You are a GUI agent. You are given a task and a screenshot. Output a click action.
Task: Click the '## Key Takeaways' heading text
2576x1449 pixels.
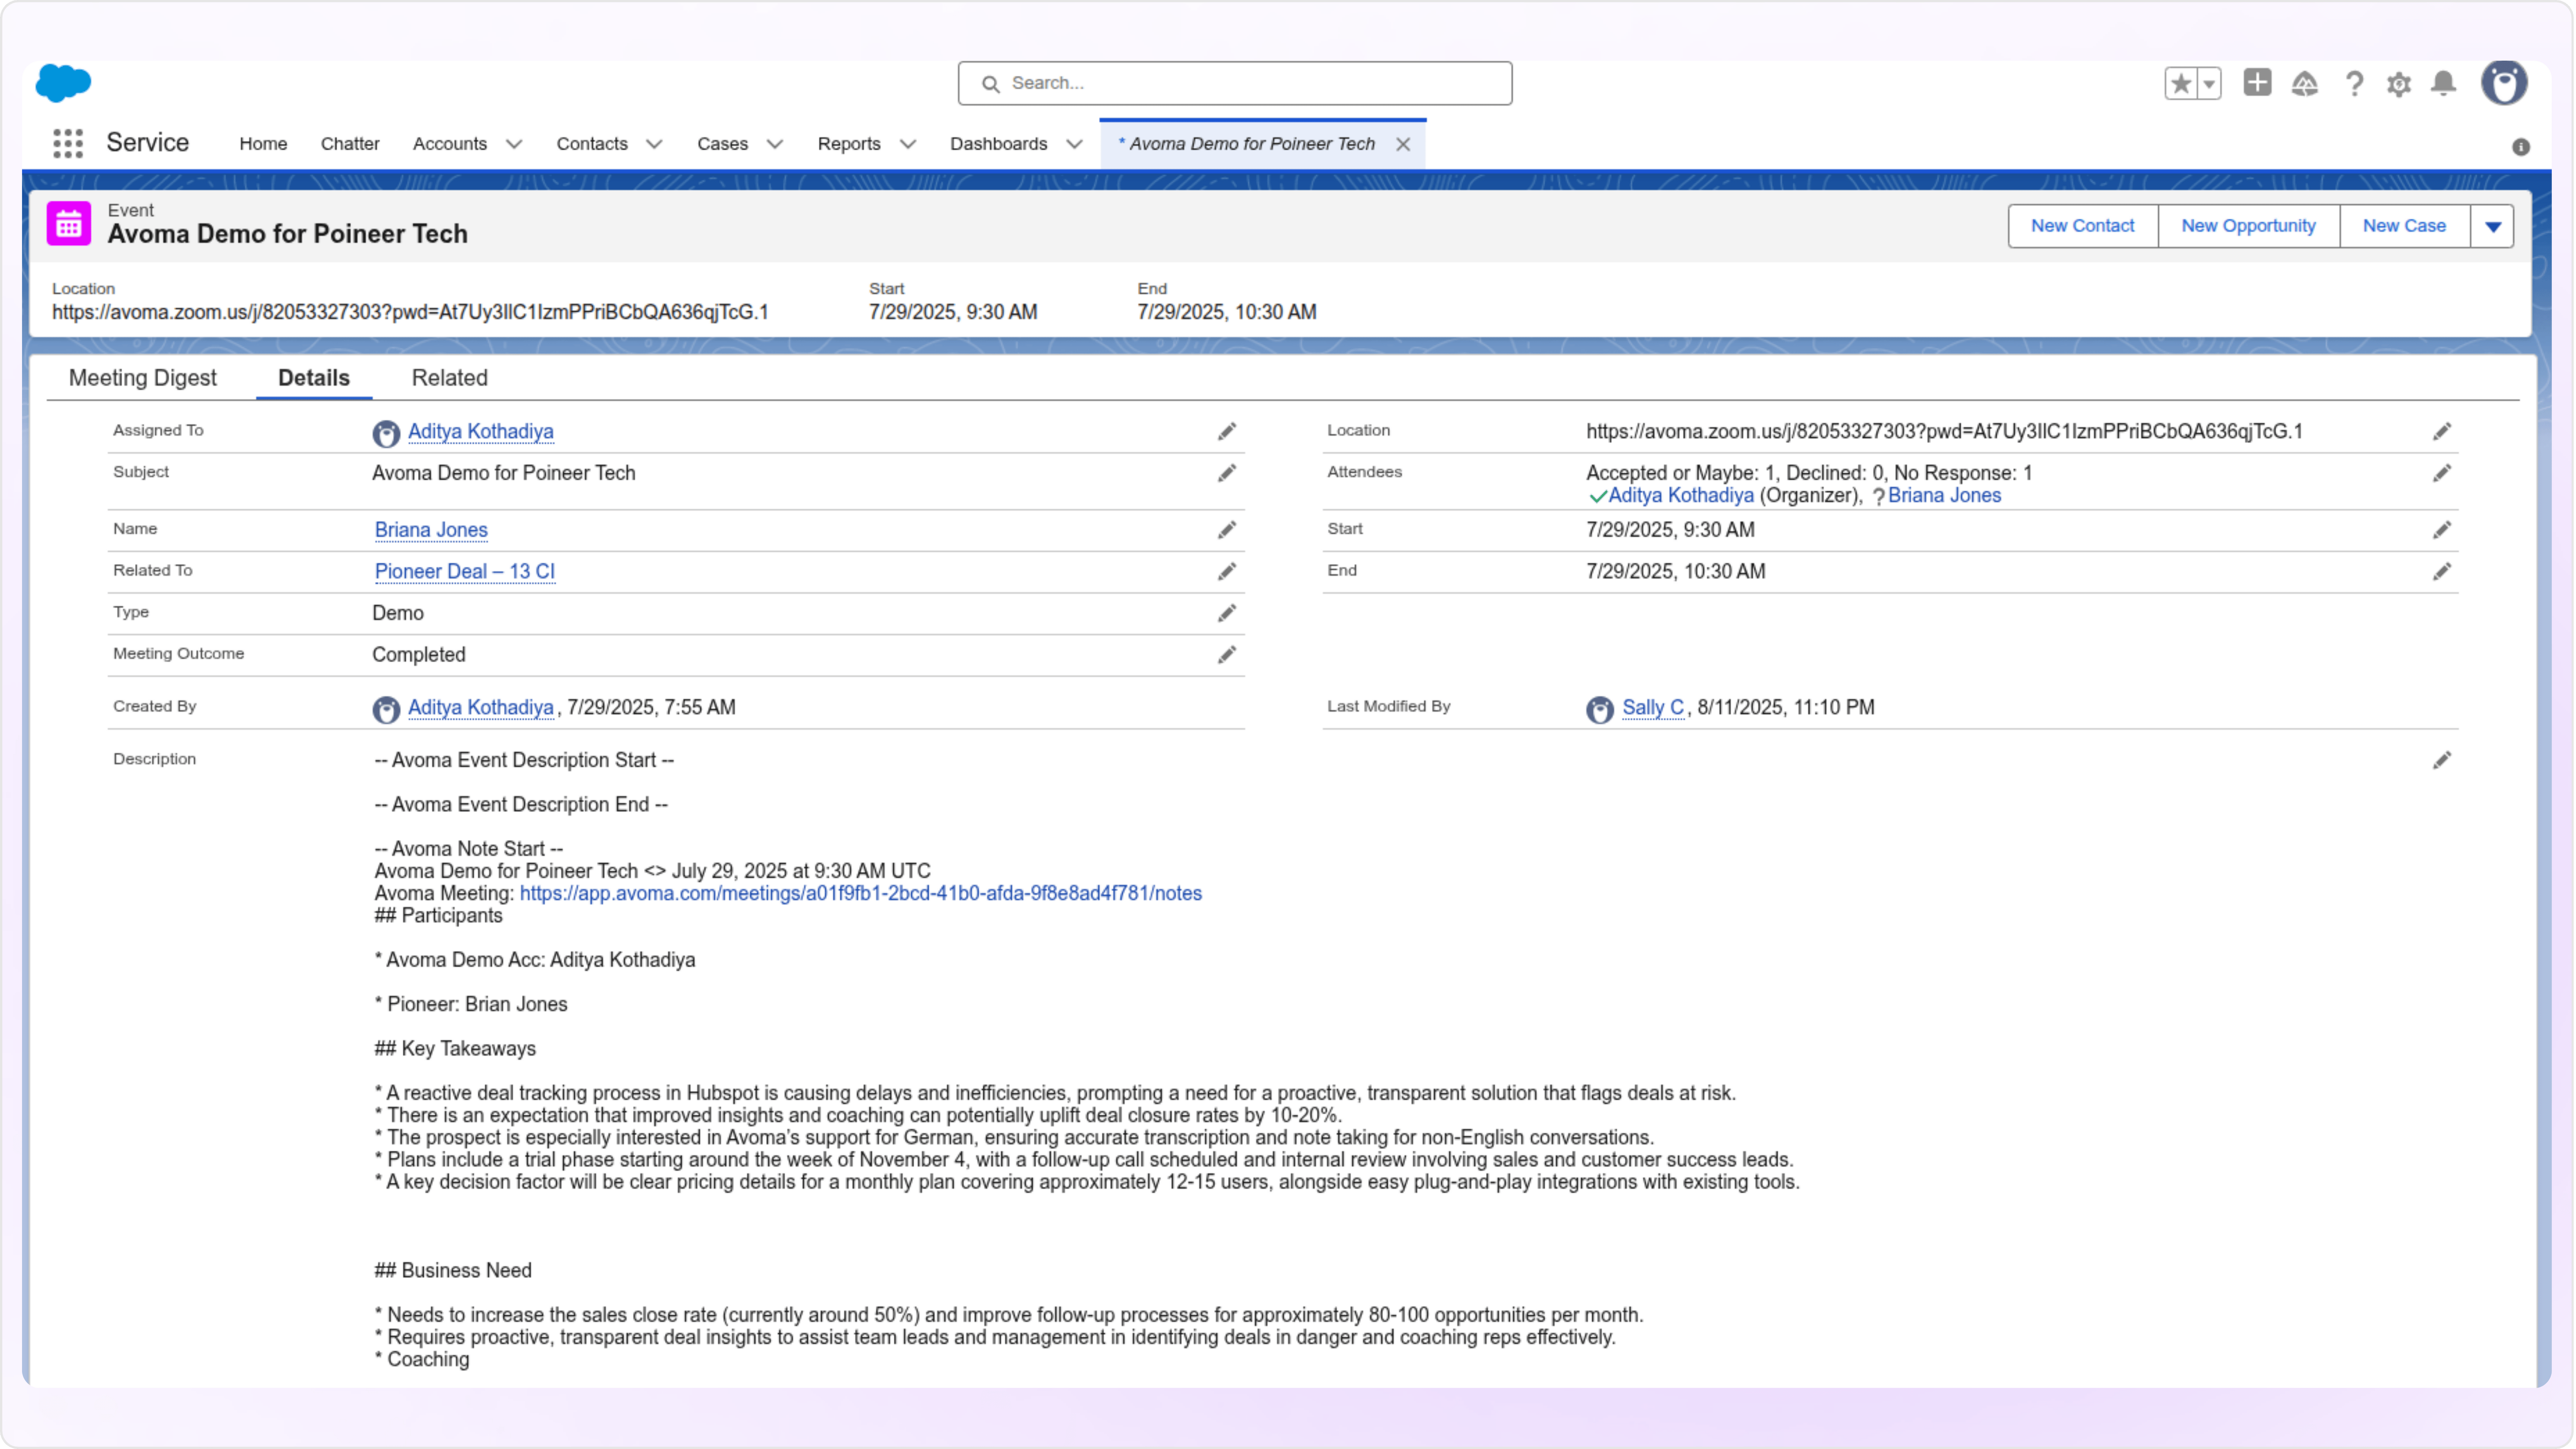455,1049
